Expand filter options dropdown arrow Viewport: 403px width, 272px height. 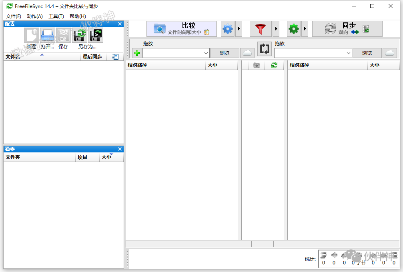[276, 29]
